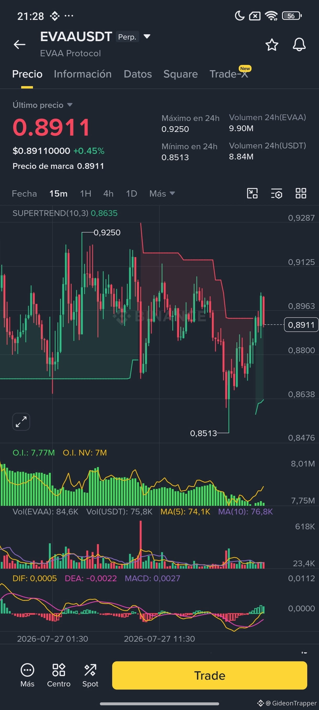Open the Trade-X tab

click(x=229, y=74)
